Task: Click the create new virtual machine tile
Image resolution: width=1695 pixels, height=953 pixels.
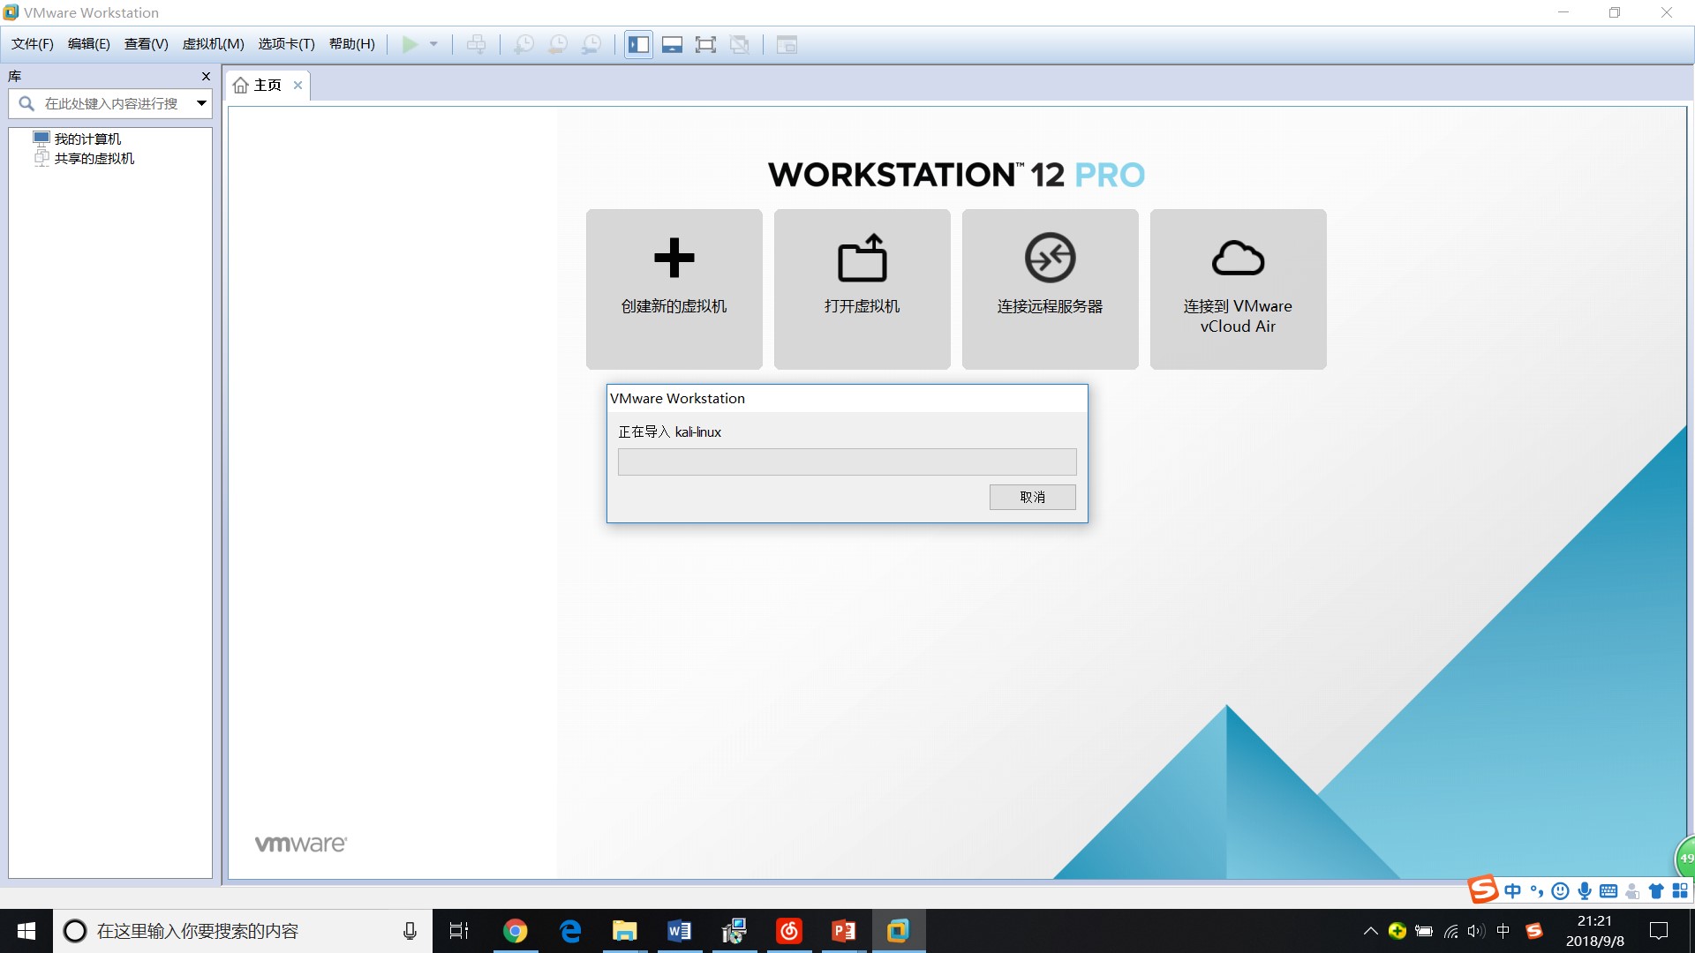Action: [x=674, y=289]
